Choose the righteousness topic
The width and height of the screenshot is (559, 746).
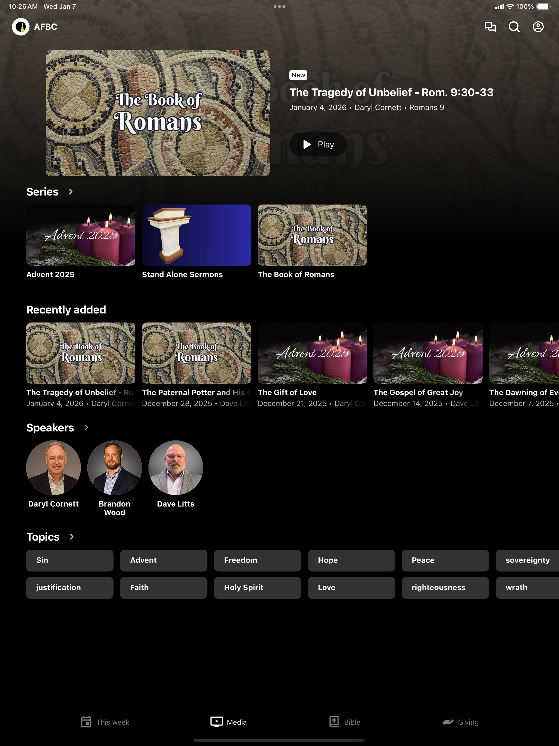445,588
